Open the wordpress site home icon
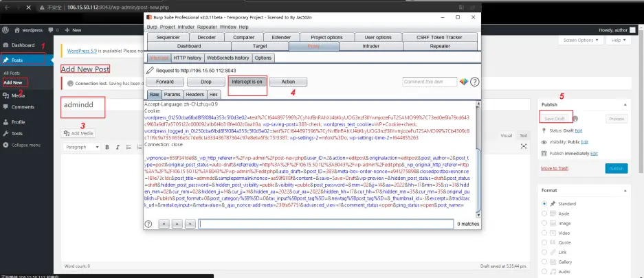Image resolution: width=644 pixels, height=278 pixels. coord(17,30)
